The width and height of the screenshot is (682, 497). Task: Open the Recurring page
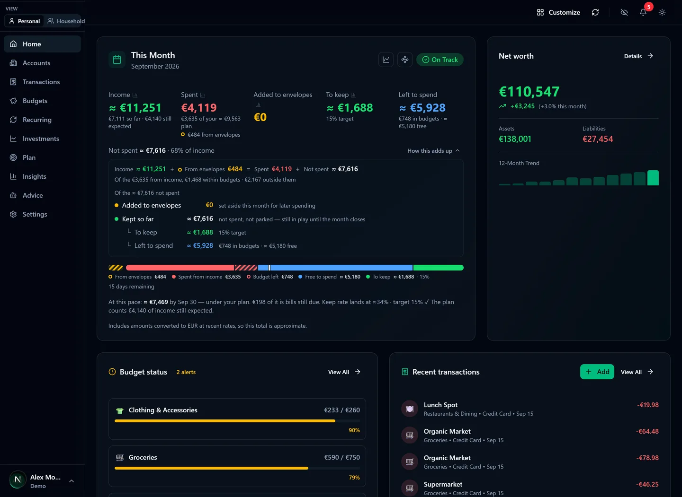pyautogui.click(x=42, y=120)
